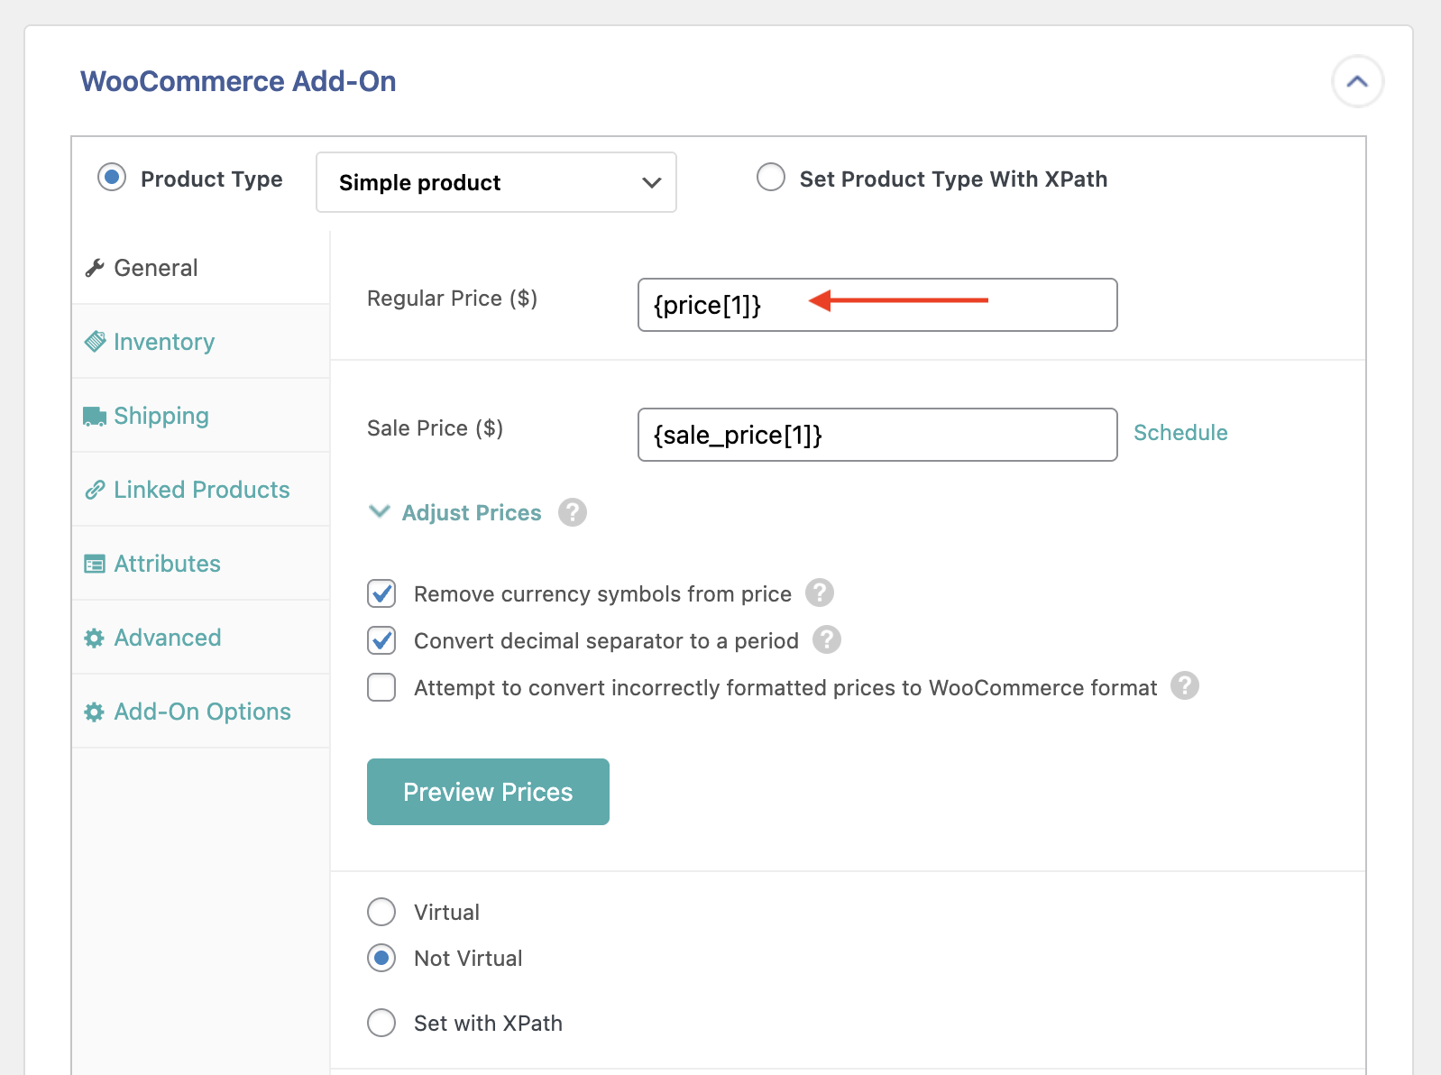Click the Shipping truck icon

point(95,416)
